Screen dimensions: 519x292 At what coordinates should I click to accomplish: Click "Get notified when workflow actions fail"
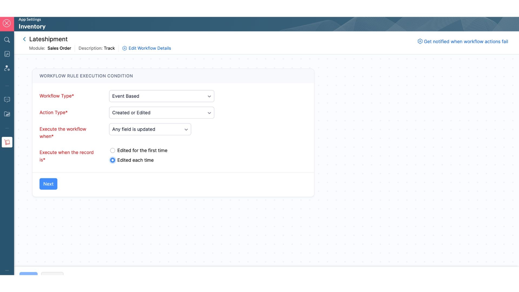tap(465, 42)
